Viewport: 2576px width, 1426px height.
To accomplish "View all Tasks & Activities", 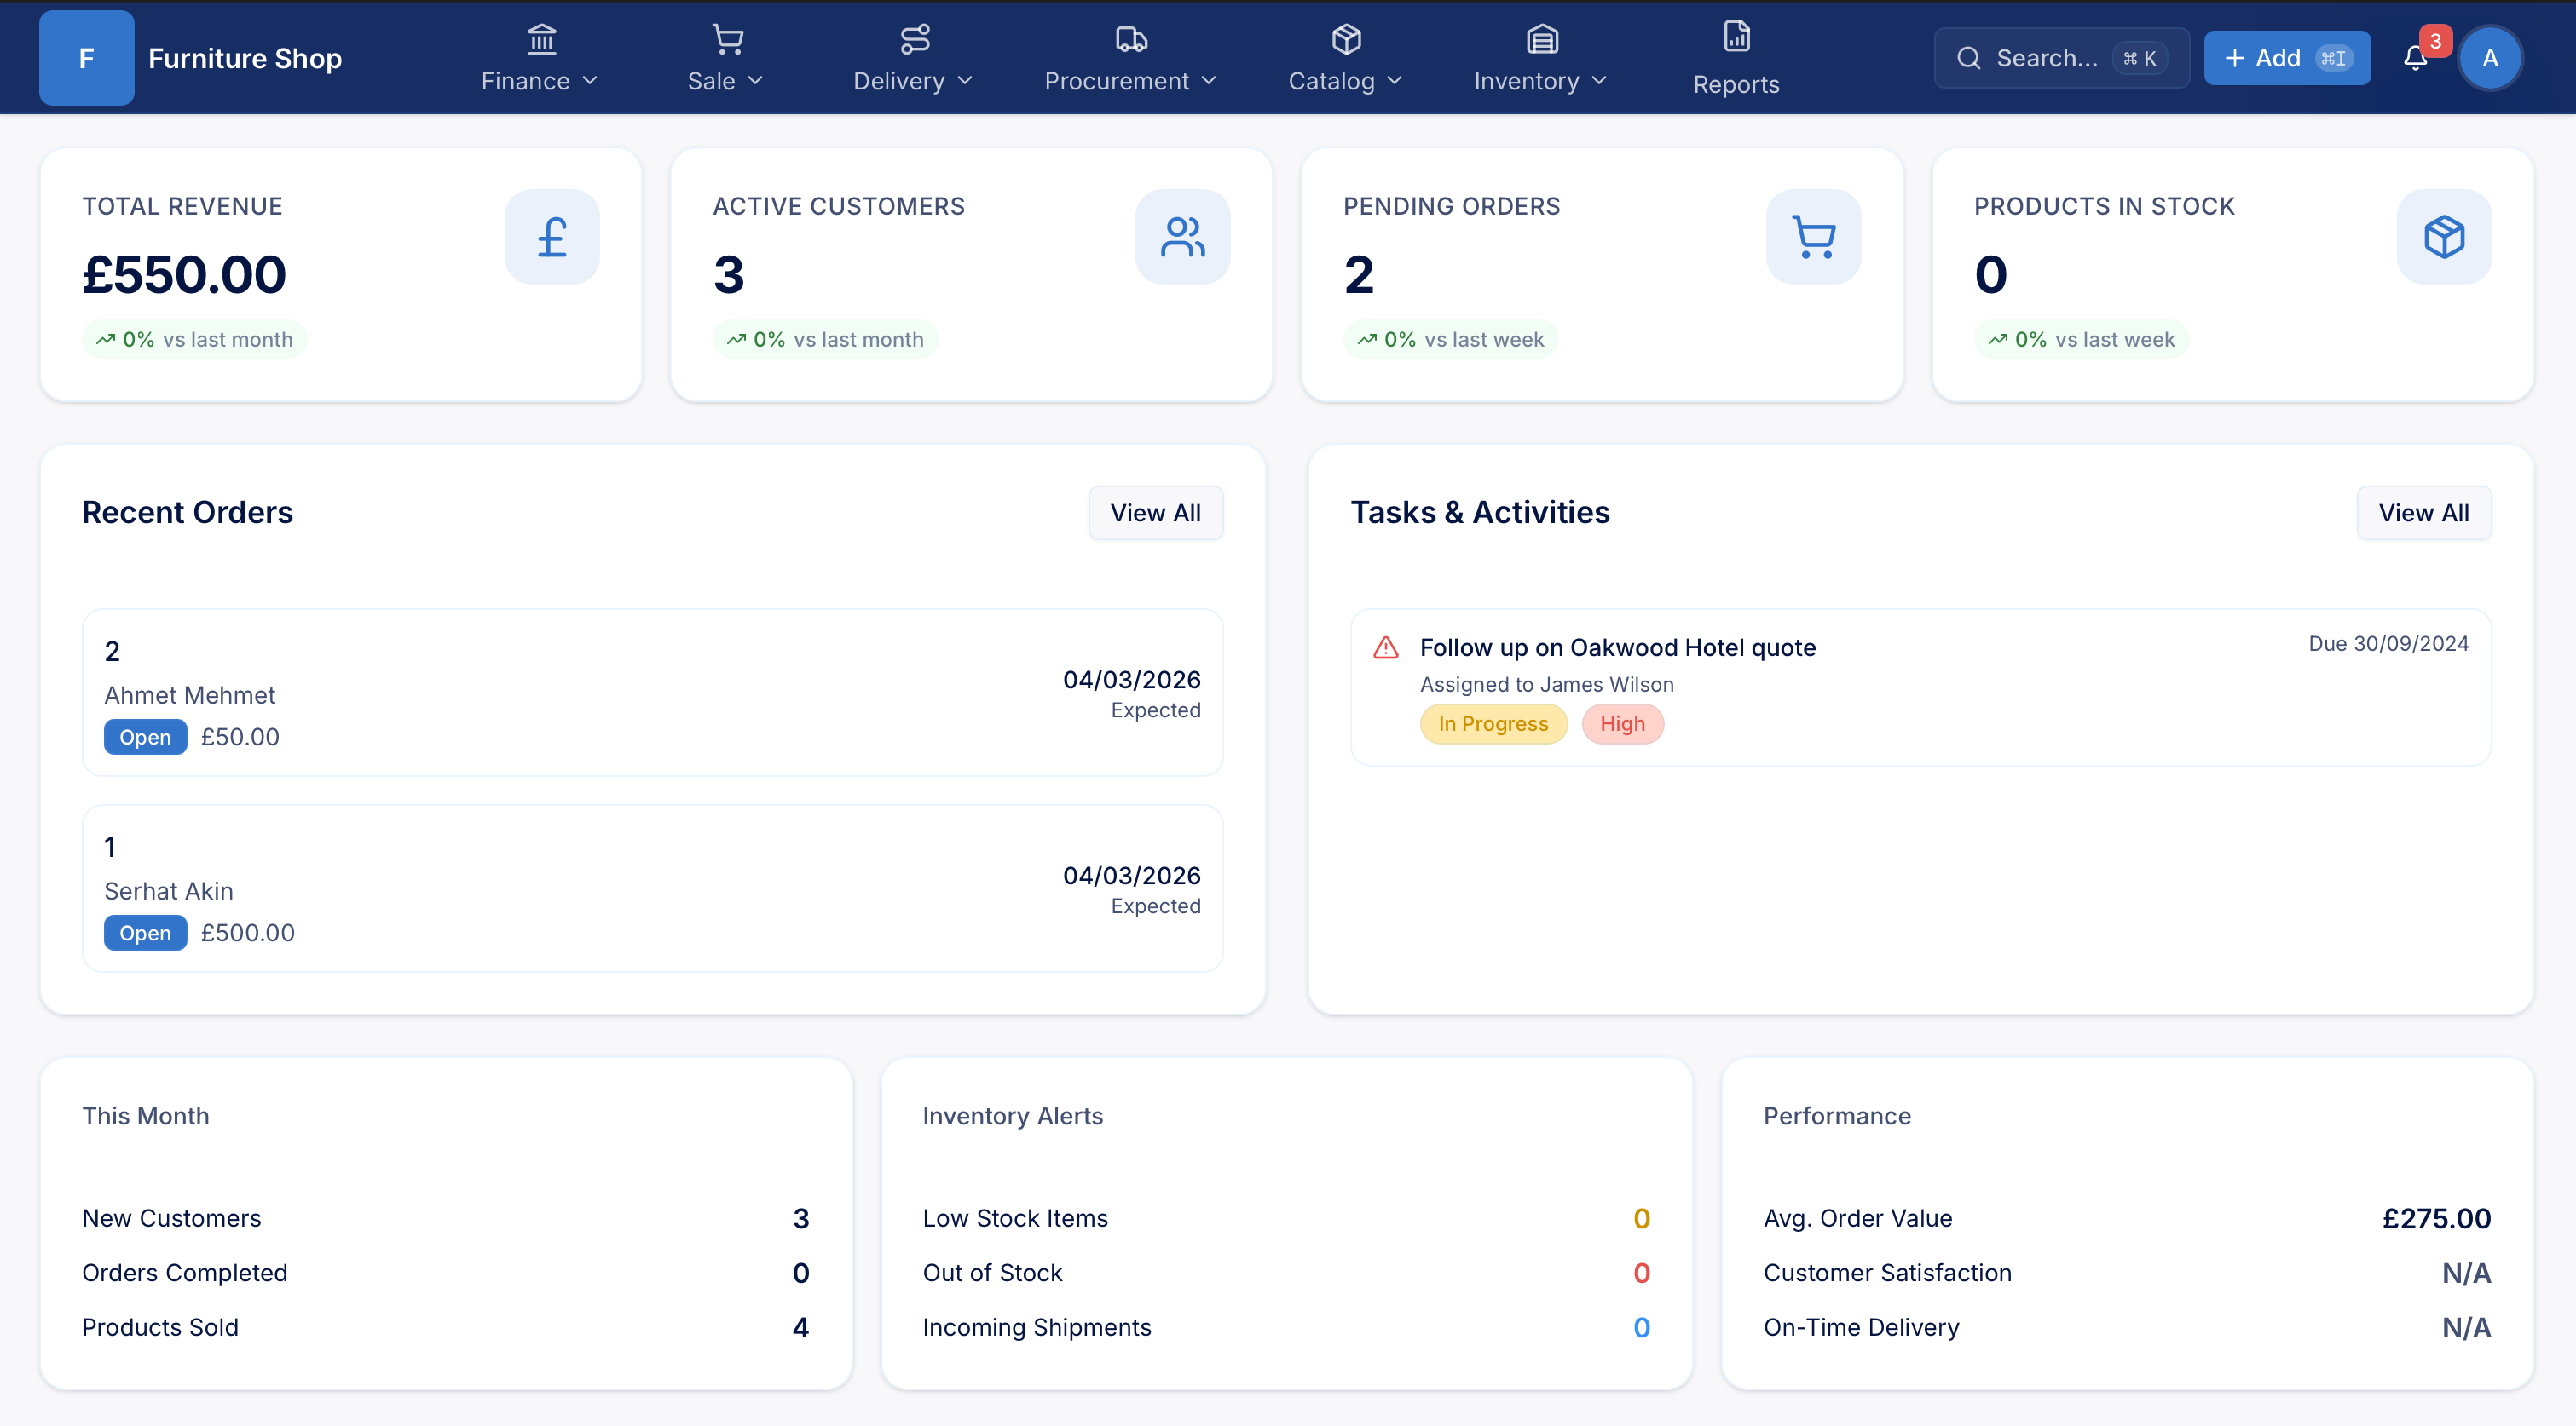I will click(2423, 513).
